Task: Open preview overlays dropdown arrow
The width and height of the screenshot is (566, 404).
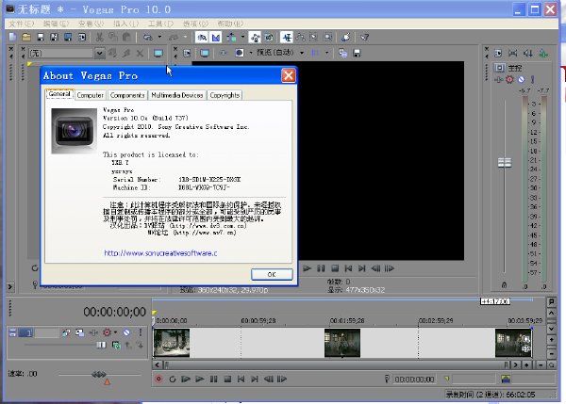Action: pyautogui.click(x=326, y=53)
